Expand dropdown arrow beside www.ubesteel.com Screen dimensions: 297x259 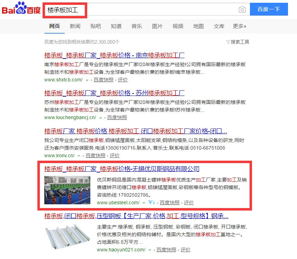click(x=144, y=203)
